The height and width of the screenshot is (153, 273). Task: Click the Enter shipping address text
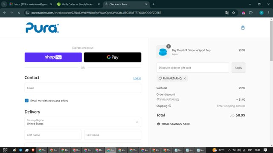click(x=231, y=106)
